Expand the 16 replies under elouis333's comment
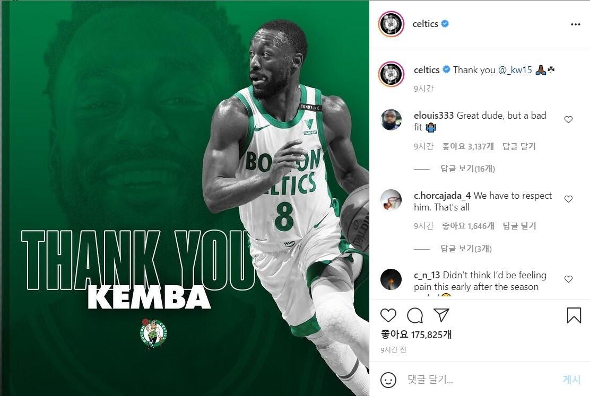Image resolution: width=590 pixels, height=396 pixels. coord(468,169)
